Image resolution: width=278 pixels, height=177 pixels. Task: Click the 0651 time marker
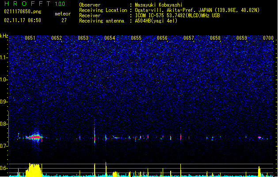pyautogui.click(x=30, y=38)
